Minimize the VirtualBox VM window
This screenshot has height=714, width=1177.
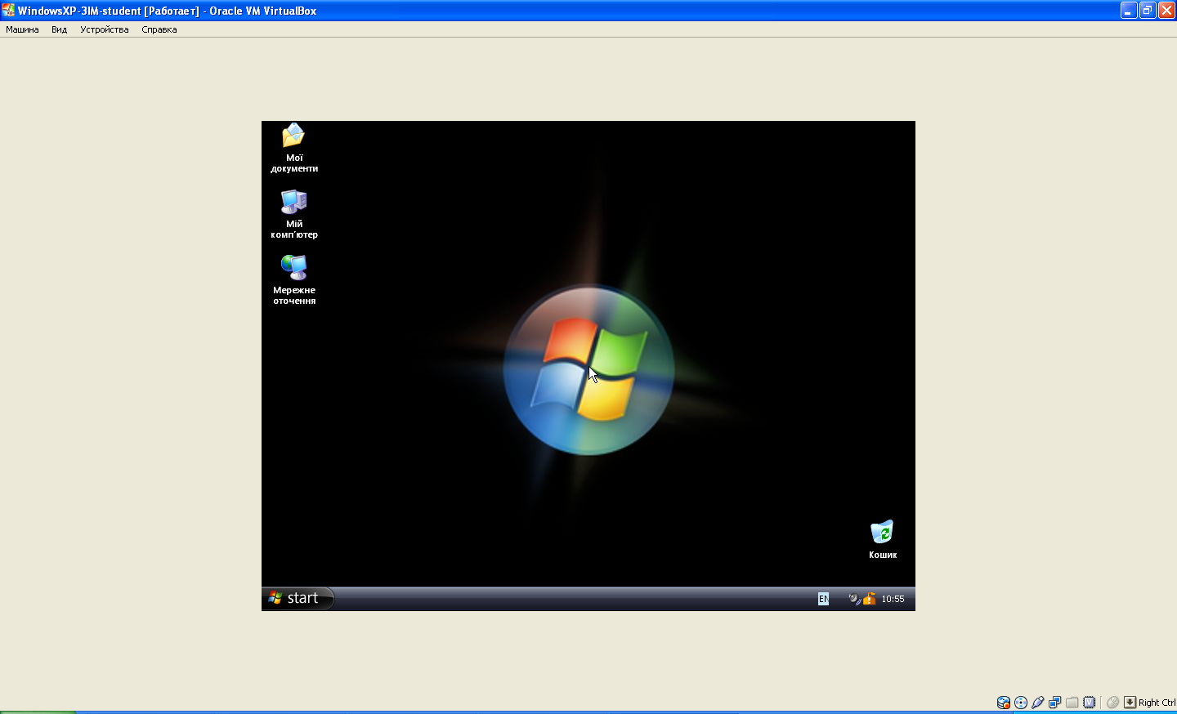coord(1129,11)
